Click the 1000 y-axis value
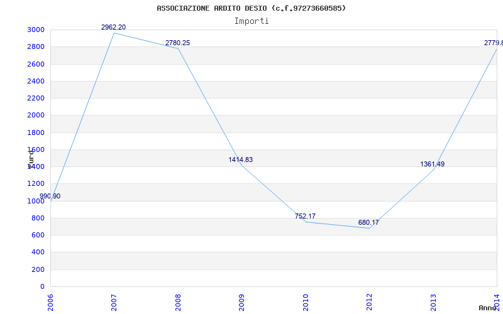This screenshot has width=503, height=314. (36, 201)
